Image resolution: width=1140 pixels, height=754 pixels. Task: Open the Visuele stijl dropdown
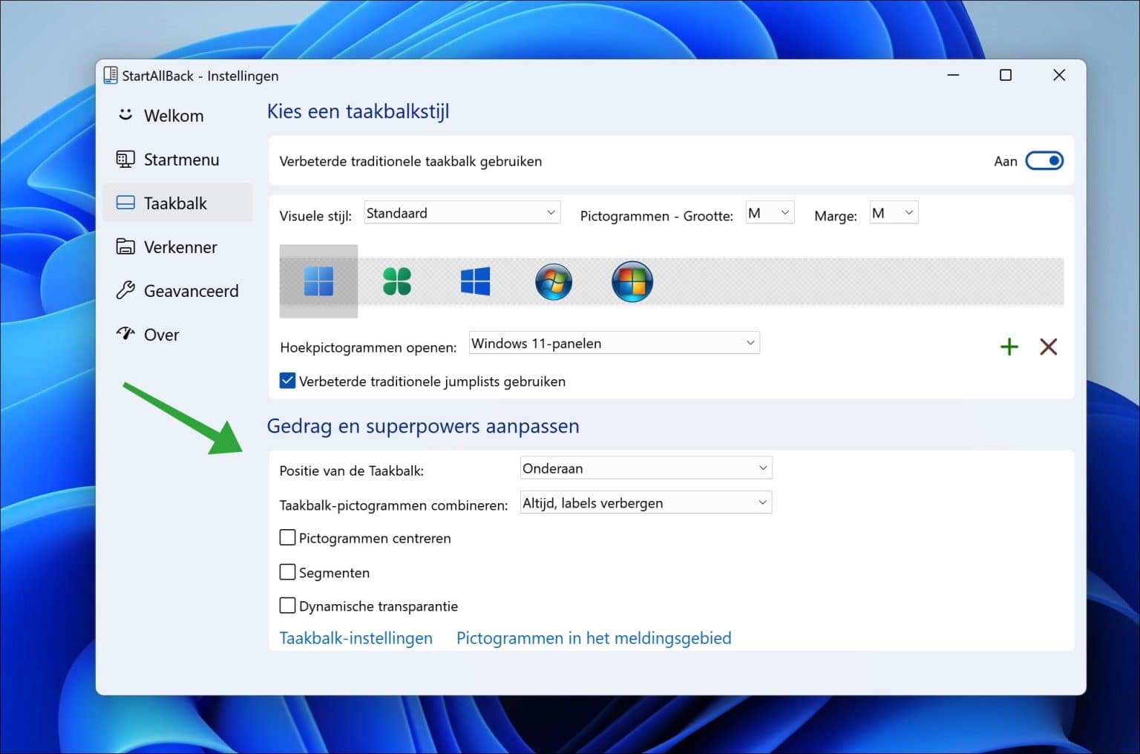pyautogui.click(x=461, y=212)
